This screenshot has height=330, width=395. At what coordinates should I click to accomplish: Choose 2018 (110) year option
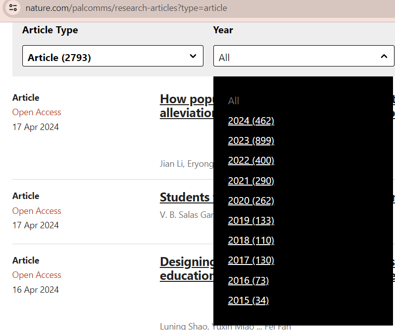(251, 240)
